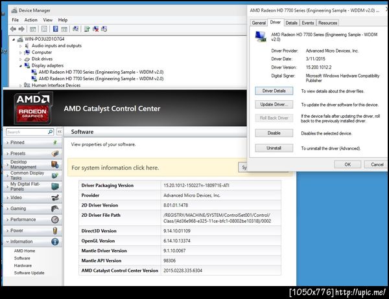This screenshot has width=389, height=299.
Task: Open Software Update under Information
Action: tap(29, 273)
